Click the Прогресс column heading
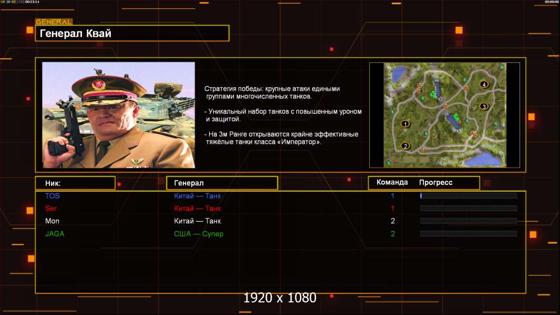The height and width of the screenshot is (315, 560). click(435, 183)
